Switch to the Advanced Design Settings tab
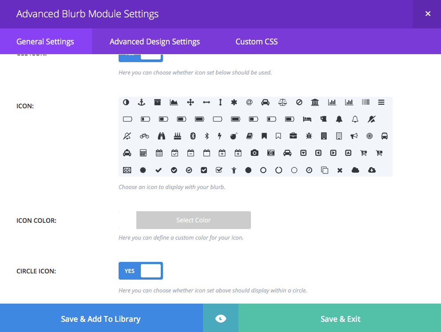This screenshot has width=441, height=332. tap(155, 41)
